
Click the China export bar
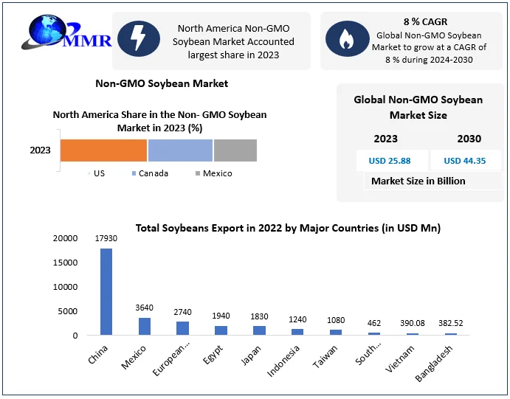106,292
